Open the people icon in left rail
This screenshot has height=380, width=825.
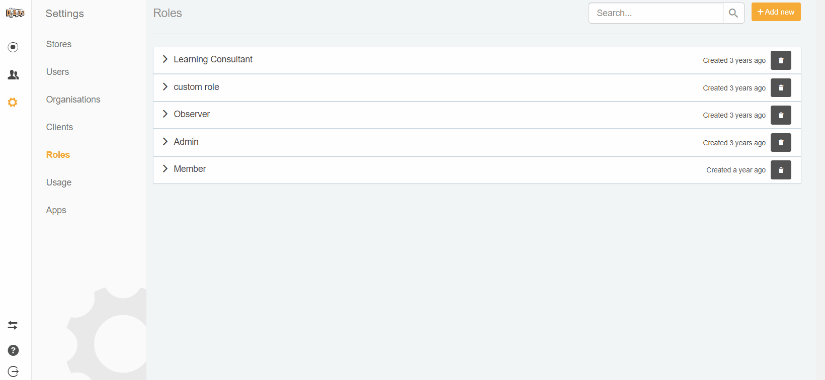(13, 75)
